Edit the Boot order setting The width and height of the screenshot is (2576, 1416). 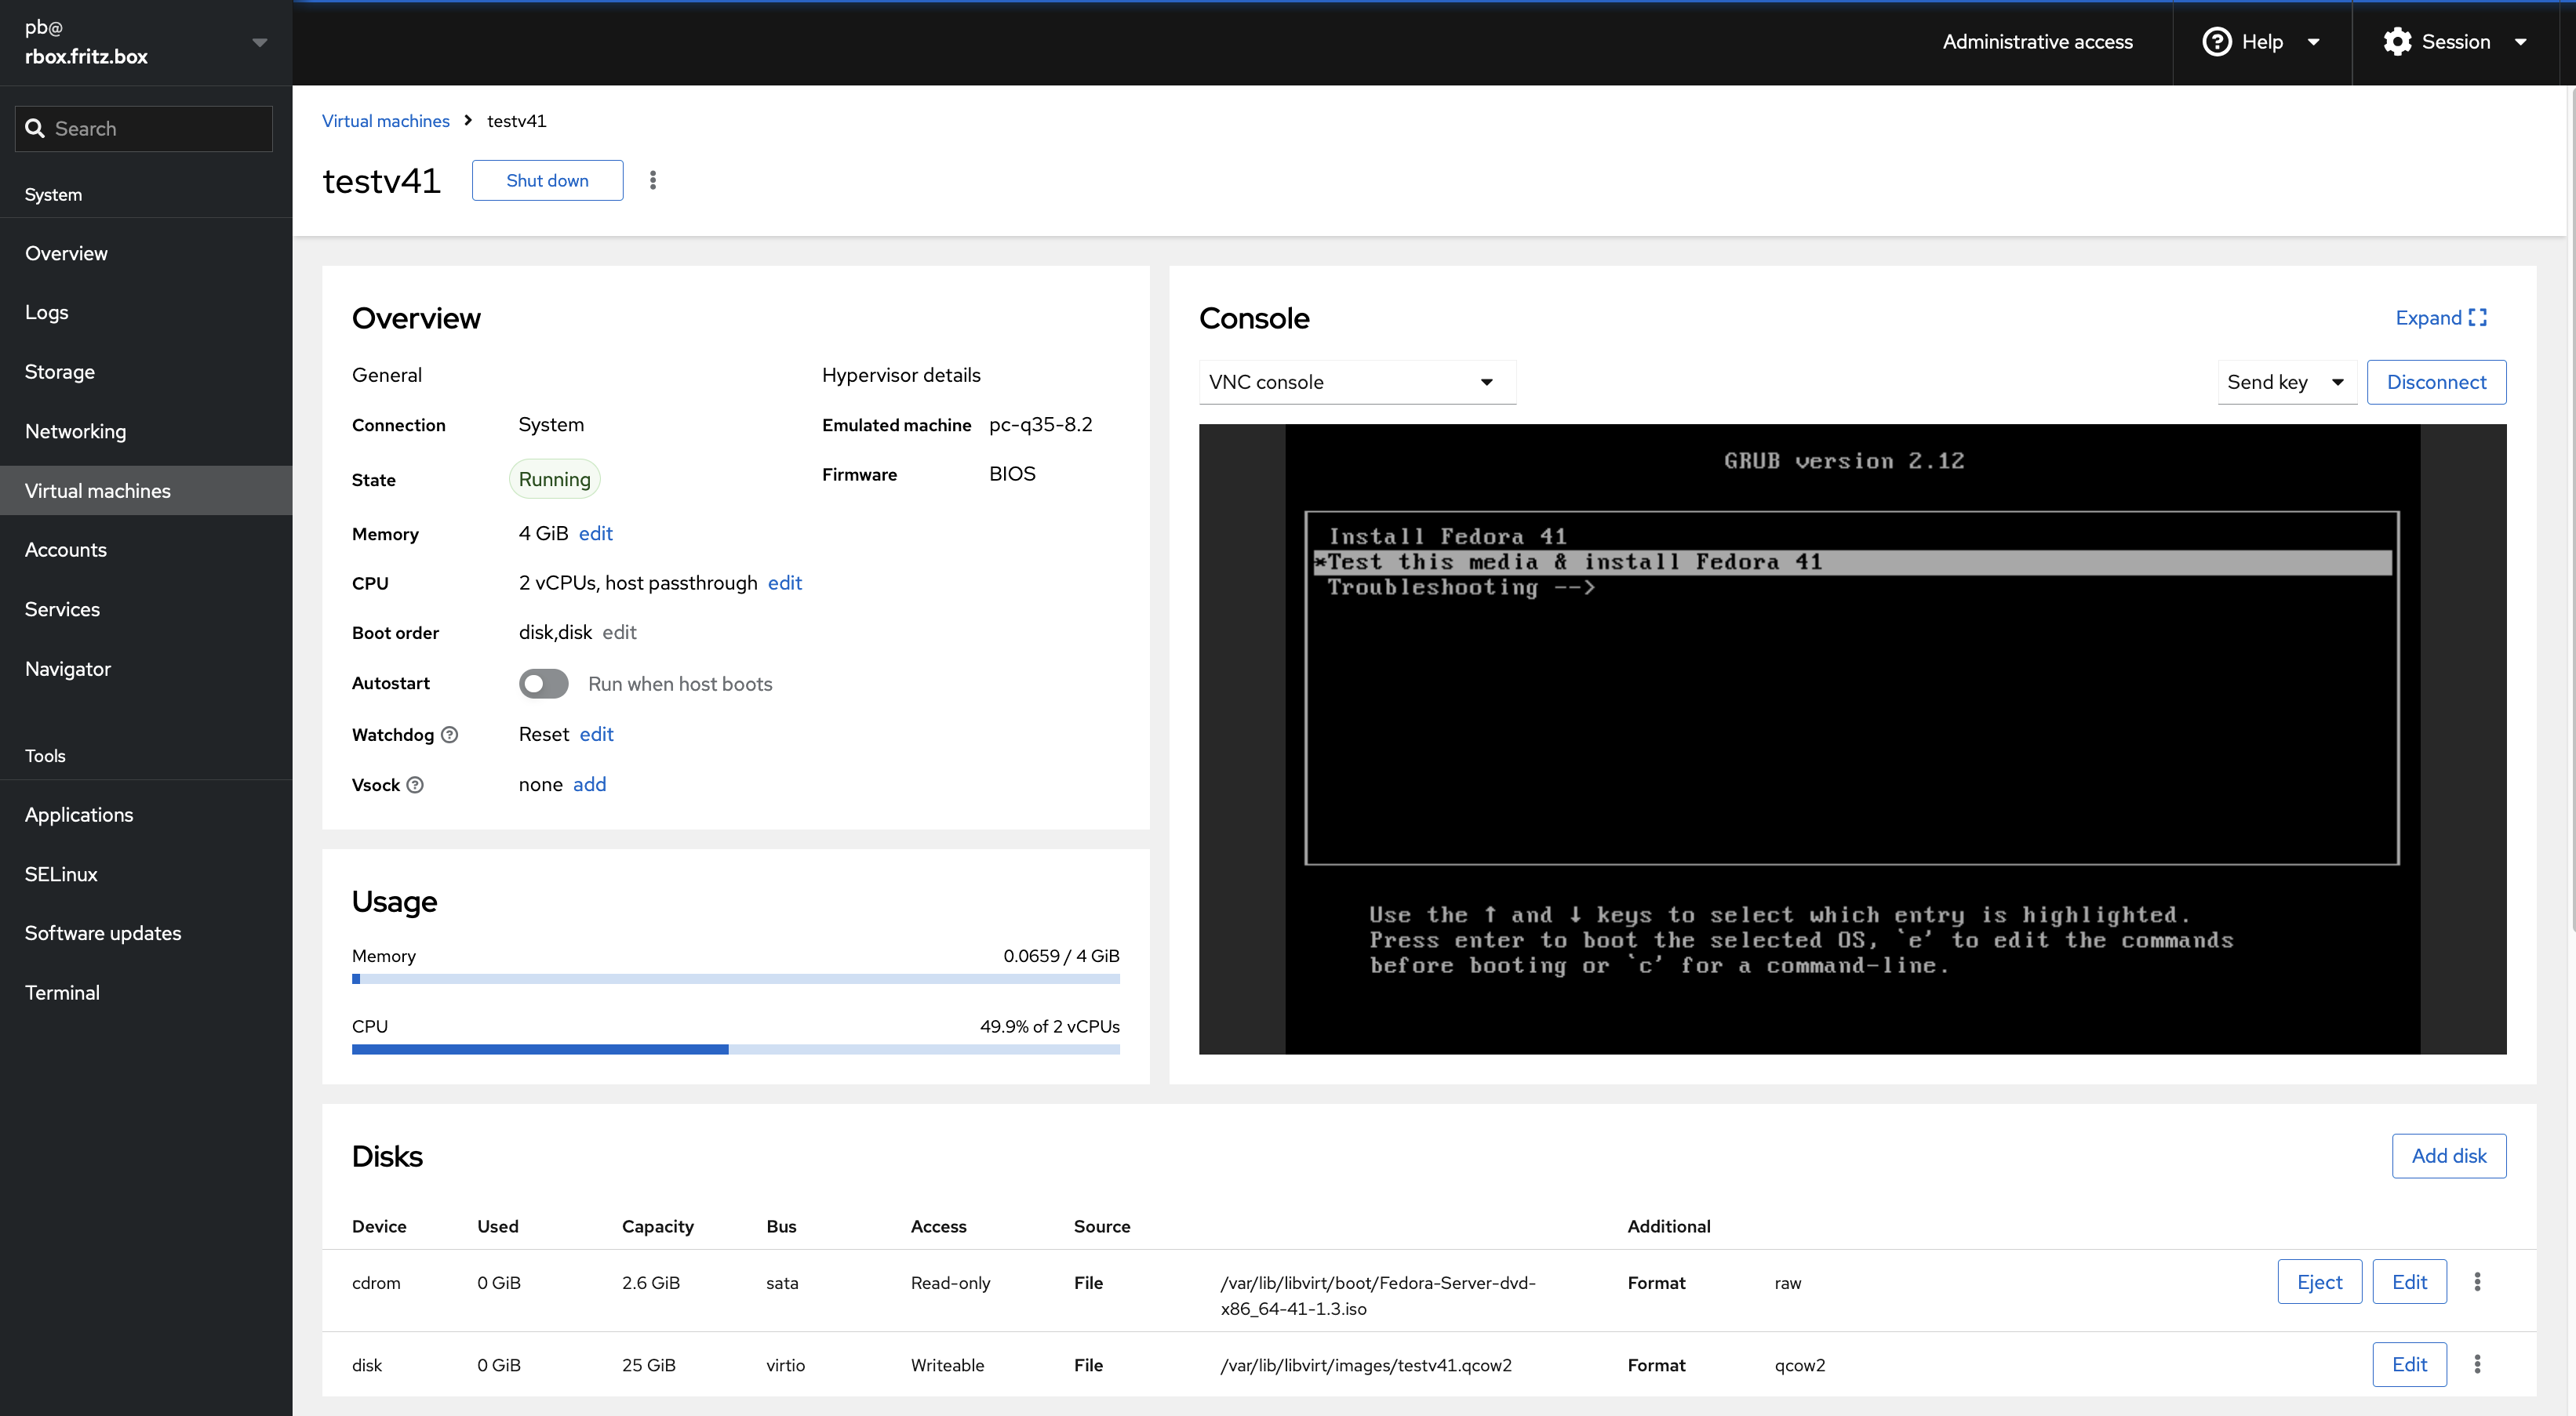click(x=619, y=633)
